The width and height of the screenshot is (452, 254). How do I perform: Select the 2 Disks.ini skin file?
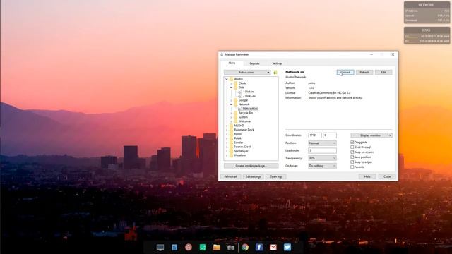(x=249, y=96)
